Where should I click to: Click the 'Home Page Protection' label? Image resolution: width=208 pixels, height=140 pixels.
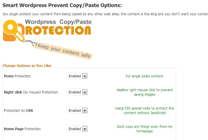[x=22, y=129]
